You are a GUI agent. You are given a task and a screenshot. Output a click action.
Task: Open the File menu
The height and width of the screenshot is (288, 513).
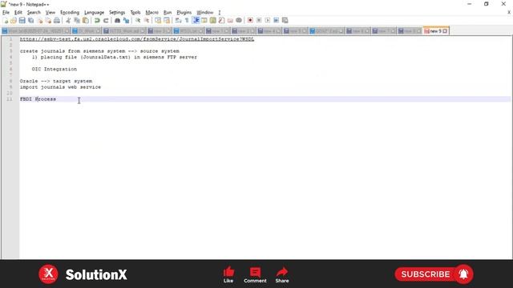6,13
